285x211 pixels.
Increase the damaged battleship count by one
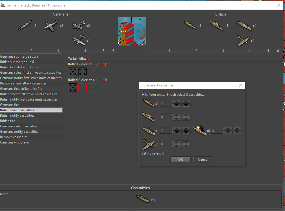coord(228,129)
